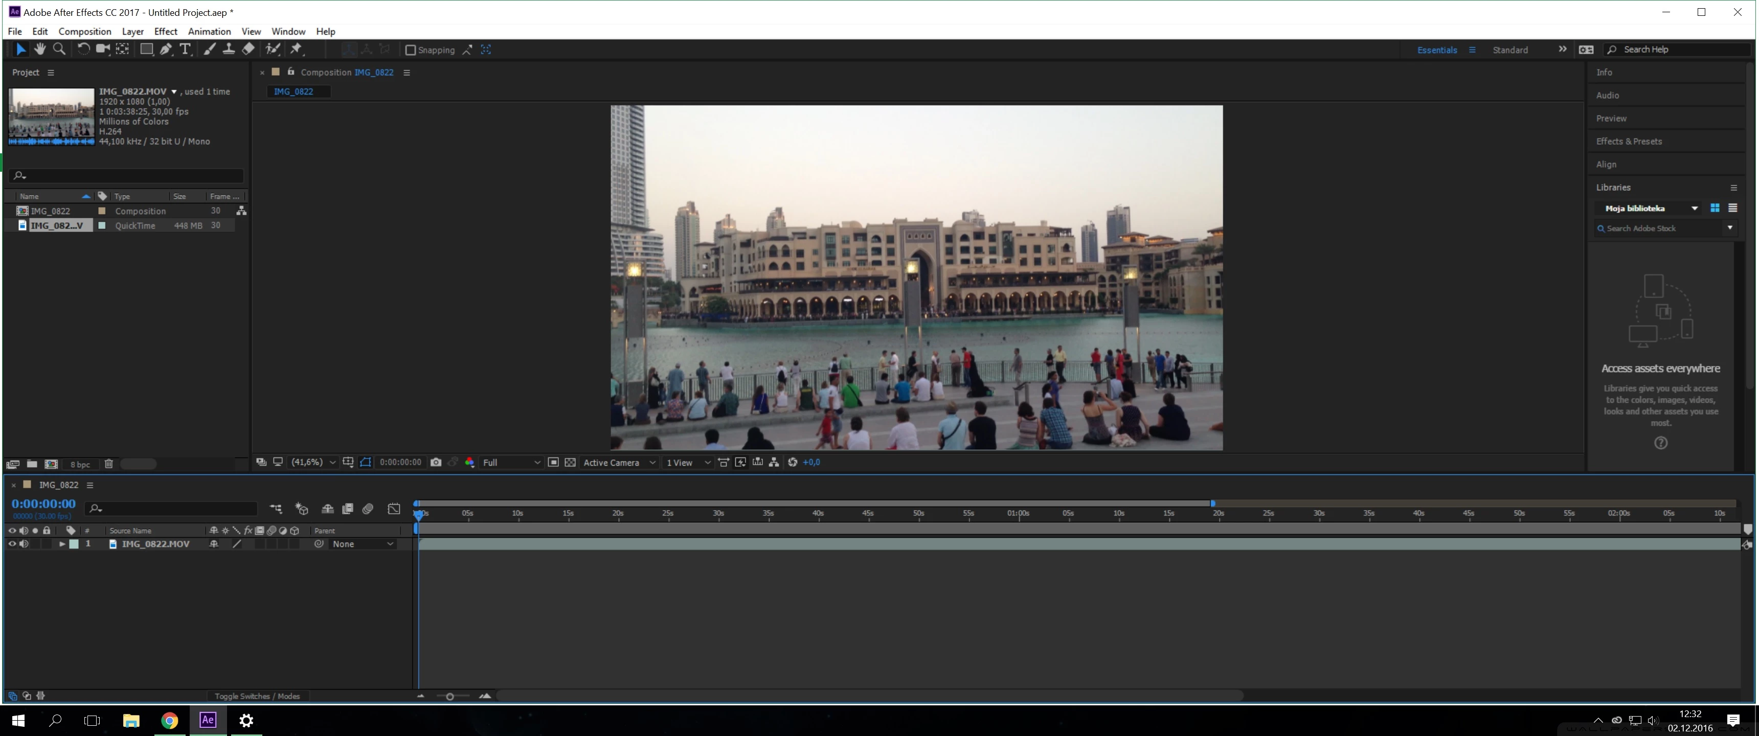Open the Full resolution dropdown
The height and width of the screenshot is (736, 1759).
coord(511,462)
